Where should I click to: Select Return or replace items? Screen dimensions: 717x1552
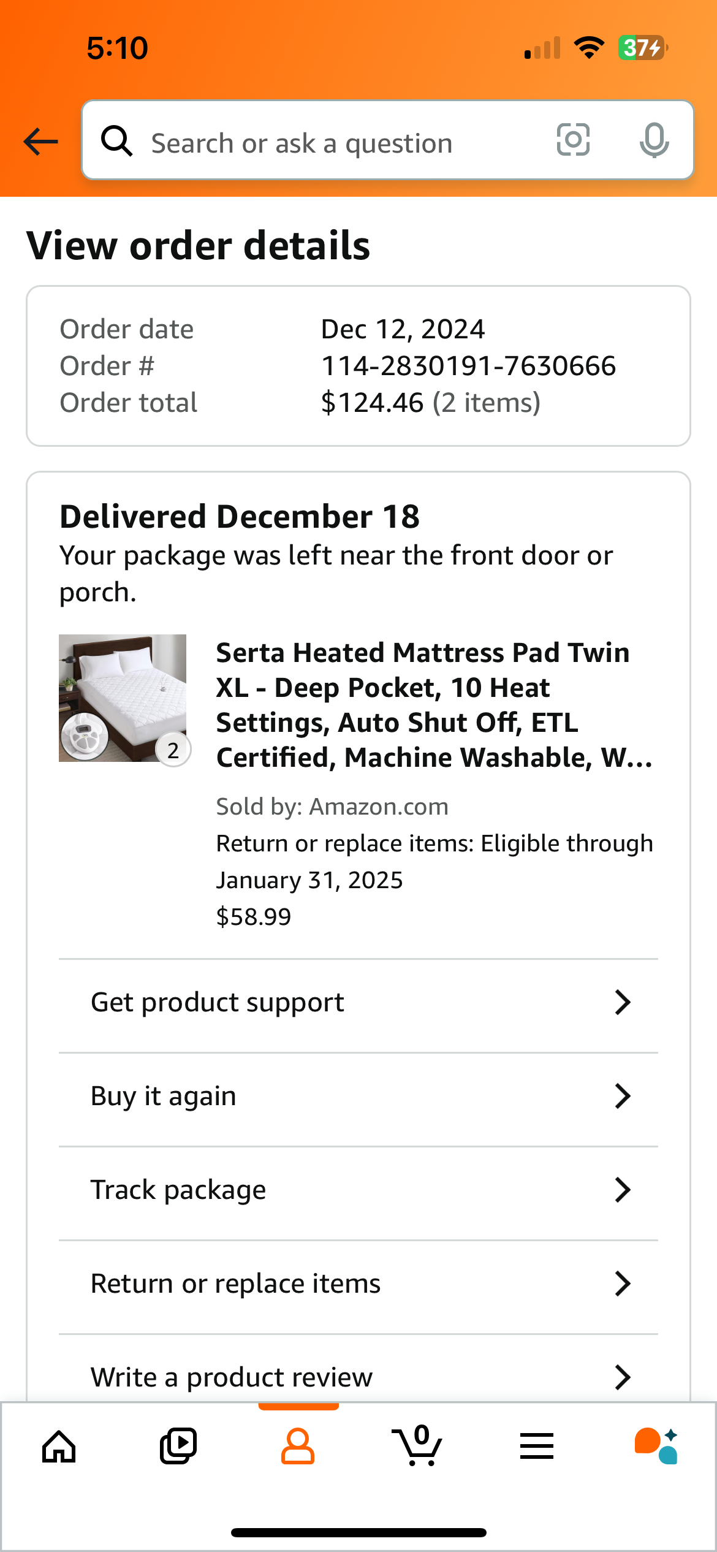click(x=358, y=1284)
